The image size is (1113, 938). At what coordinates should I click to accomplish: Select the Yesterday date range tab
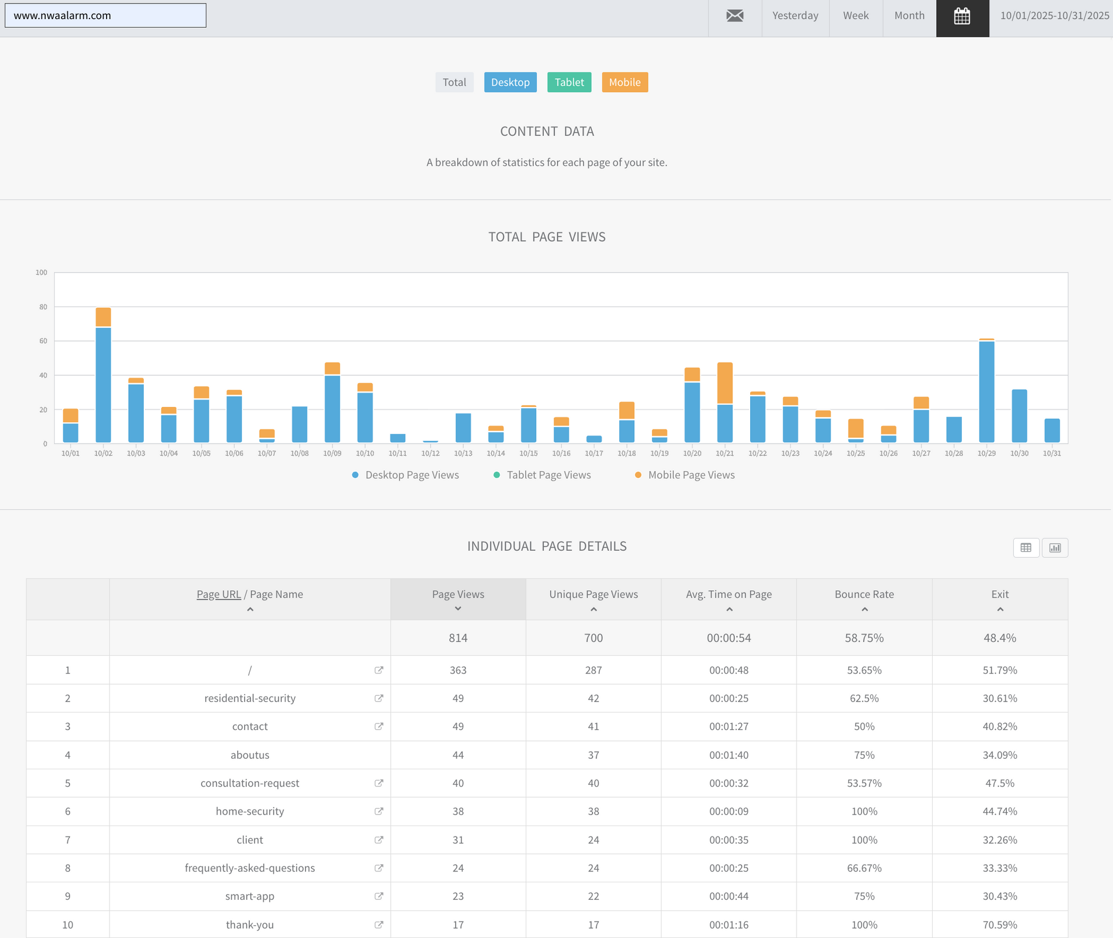point(795,16)
